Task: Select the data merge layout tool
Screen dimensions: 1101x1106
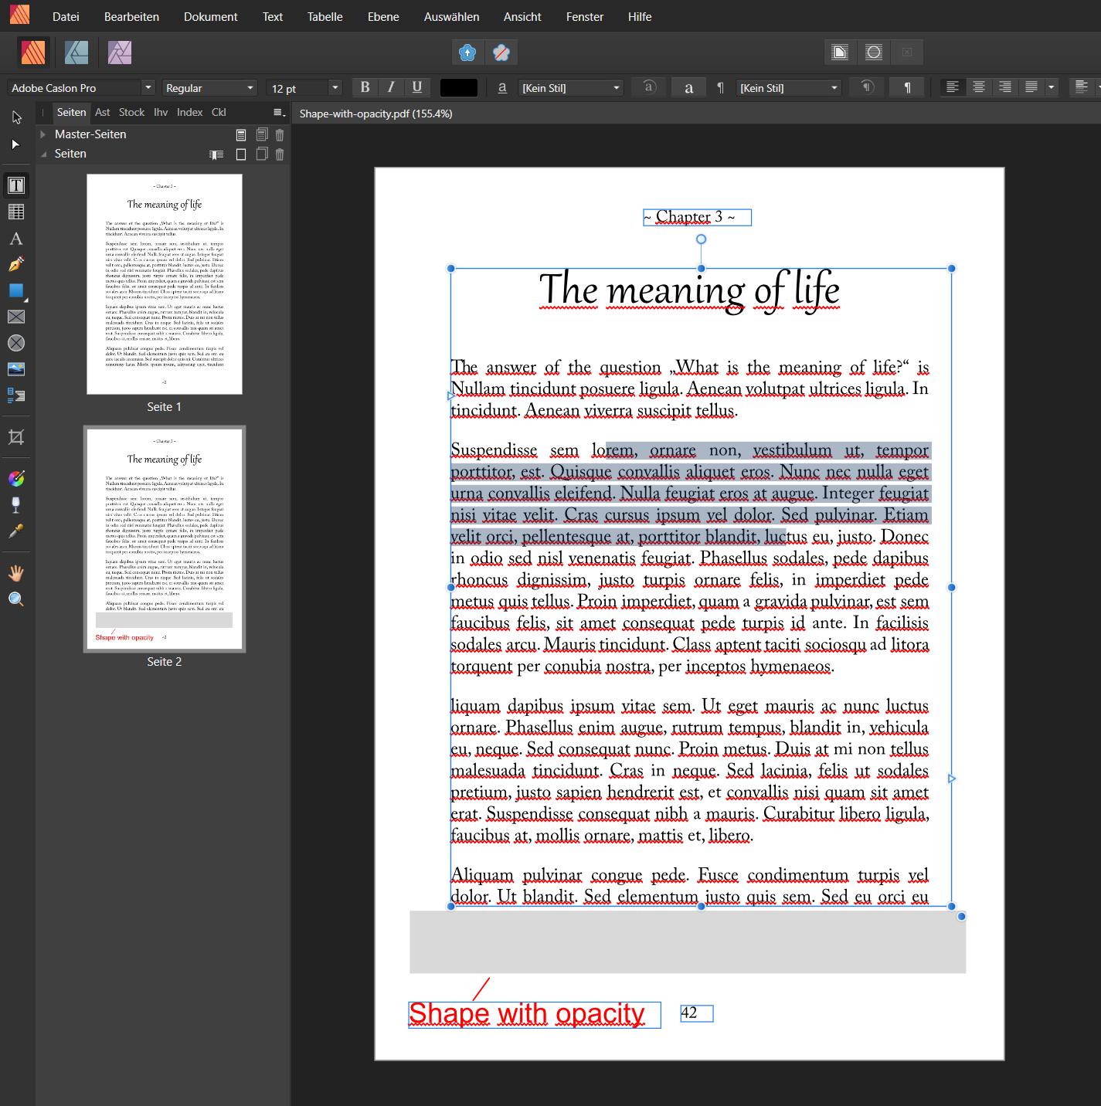Action: tap(16, 395)
